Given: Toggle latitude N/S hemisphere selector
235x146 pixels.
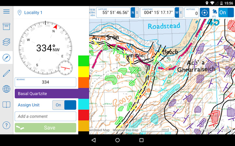Looking at the screenshot, I should point(135,13).
